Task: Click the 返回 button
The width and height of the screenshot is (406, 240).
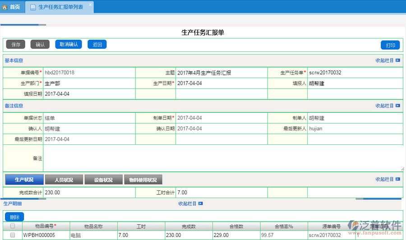Action: click(x=97, y=45)
